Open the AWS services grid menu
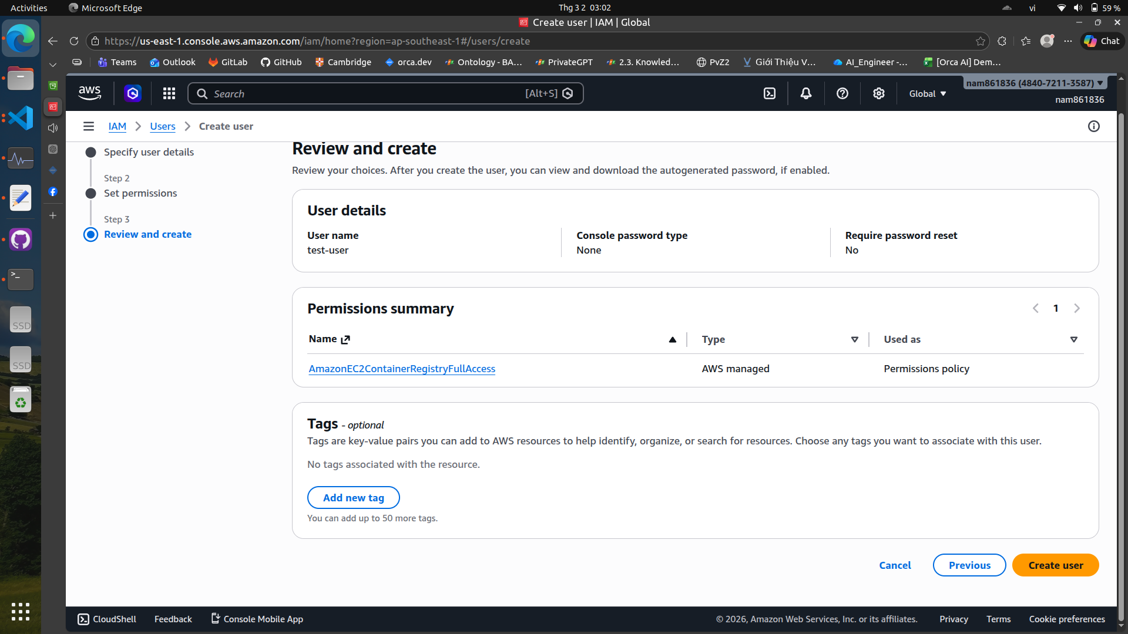1128x634 pixels. click(x=169, y=93)
